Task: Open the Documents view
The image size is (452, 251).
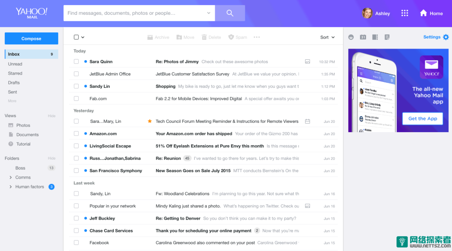Action: [x=27, y=135]
